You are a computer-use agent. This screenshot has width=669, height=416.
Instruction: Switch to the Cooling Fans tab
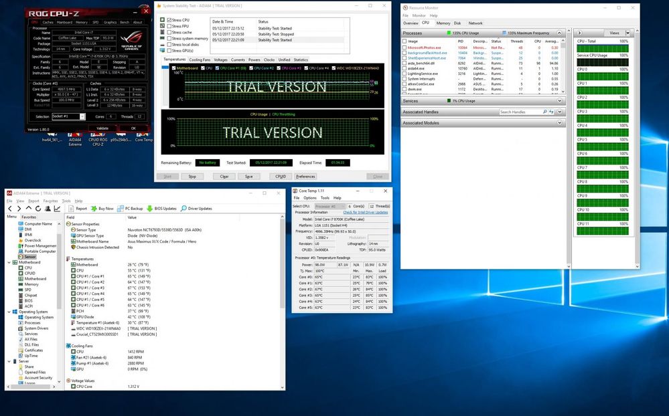[x=200, y=60]
